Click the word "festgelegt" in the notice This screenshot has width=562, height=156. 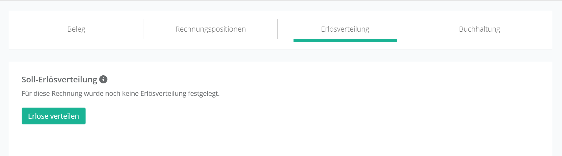click(204, 93)
